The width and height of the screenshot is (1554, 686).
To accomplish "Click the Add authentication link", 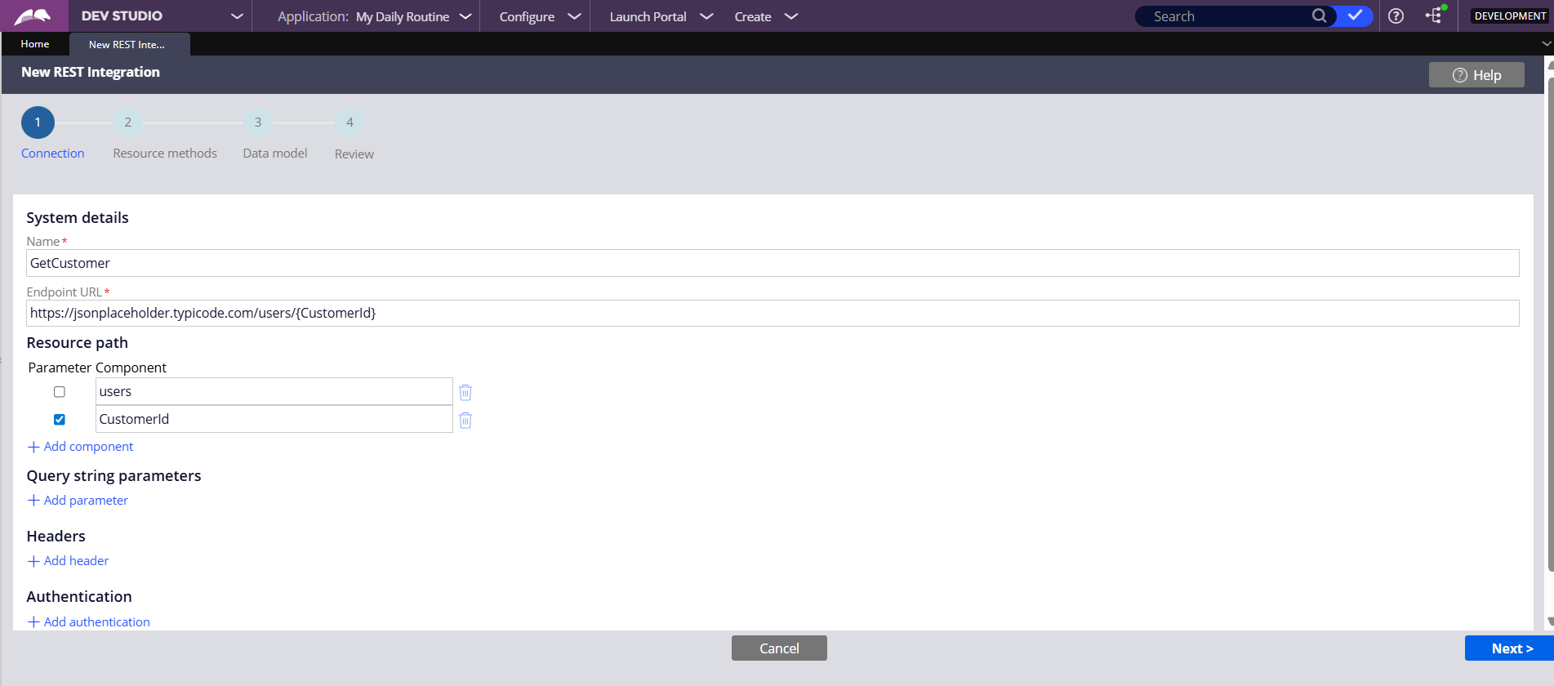I will 96,622.
